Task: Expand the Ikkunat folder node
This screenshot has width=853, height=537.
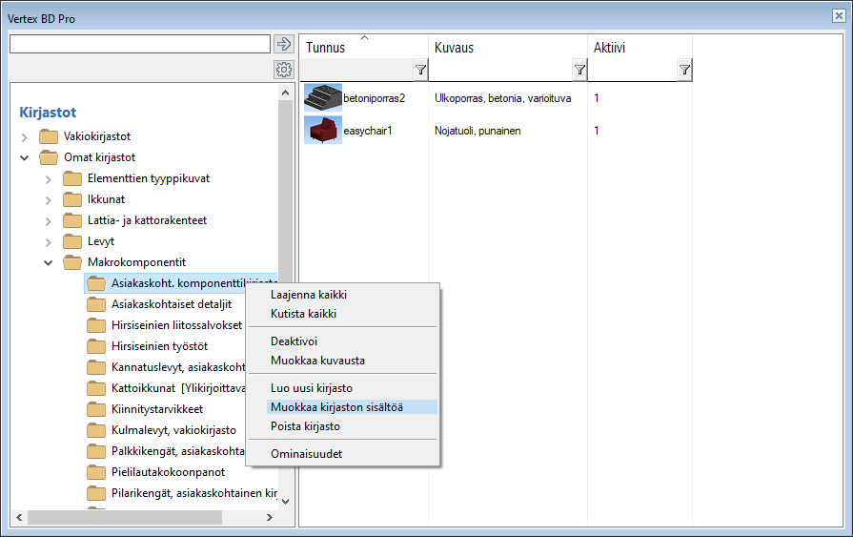Action: pyautogui.click(x=49, y=200)
